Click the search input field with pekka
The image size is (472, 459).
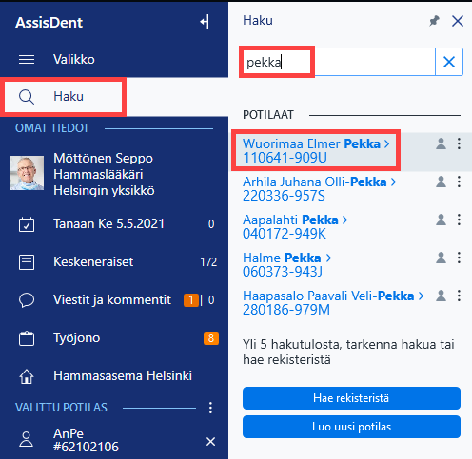click(339, 62)
